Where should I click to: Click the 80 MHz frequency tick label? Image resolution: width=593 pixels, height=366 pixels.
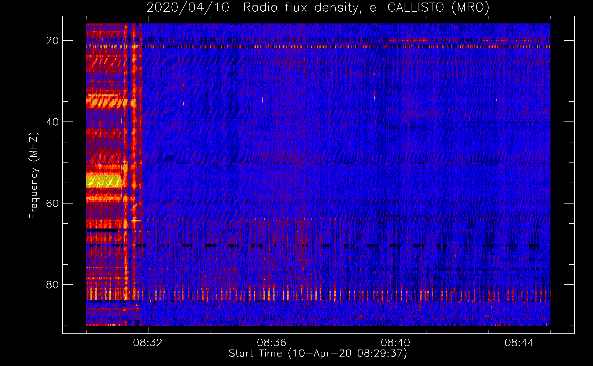[52, 284]
